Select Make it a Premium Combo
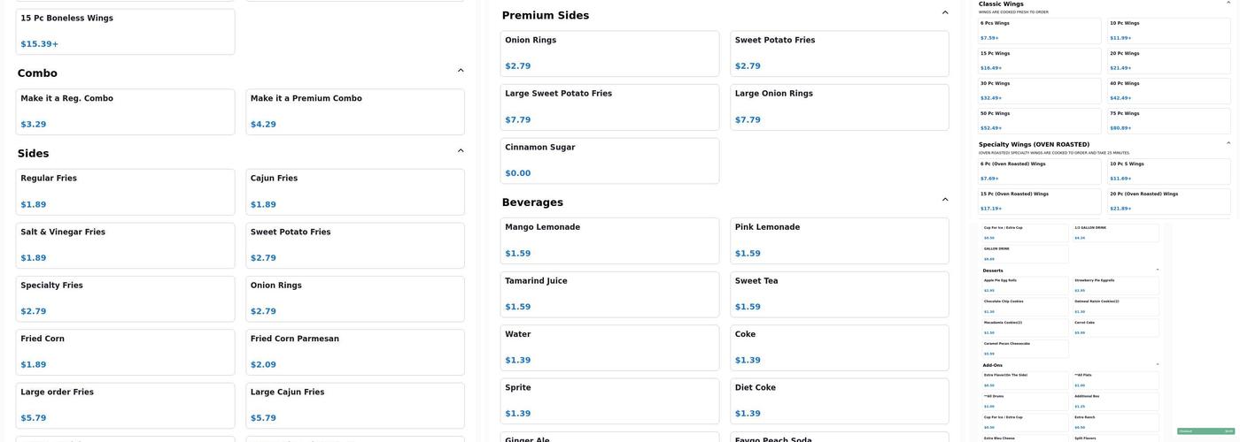 pyautogui.click(x=354, y=111)
